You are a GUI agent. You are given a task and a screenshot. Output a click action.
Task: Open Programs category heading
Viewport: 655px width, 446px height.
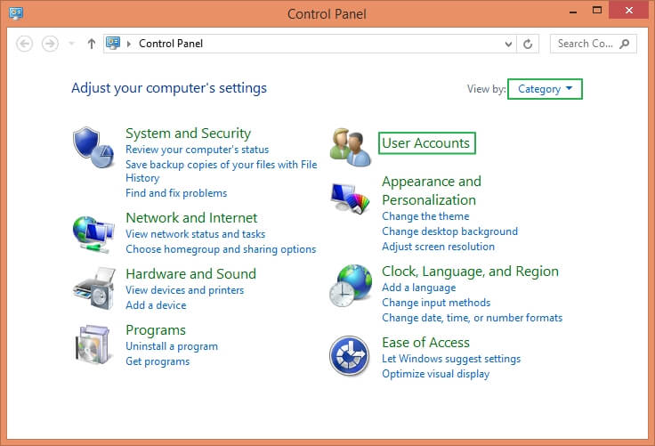point(156,330)
